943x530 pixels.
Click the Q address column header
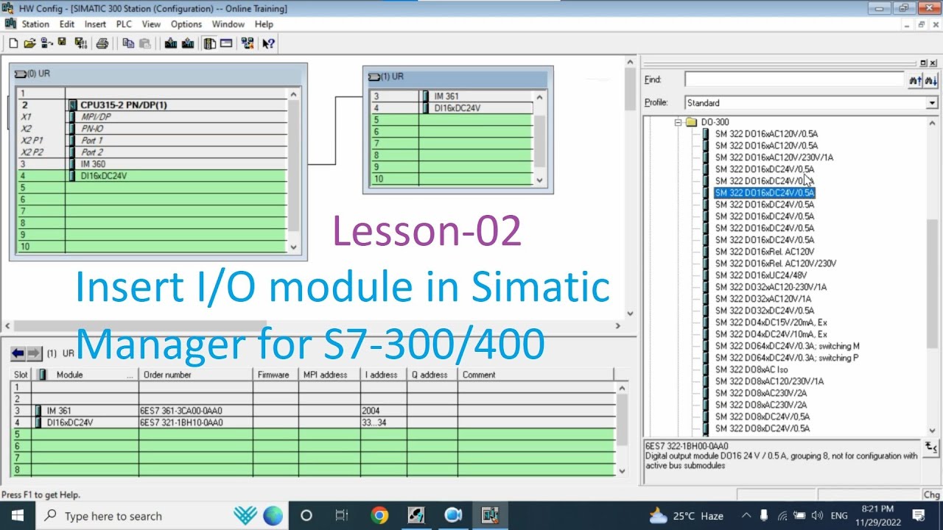432,375
